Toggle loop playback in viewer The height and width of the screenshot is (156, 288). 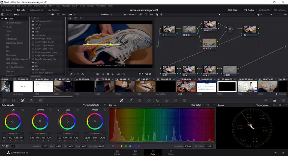(x=123, y=74)
